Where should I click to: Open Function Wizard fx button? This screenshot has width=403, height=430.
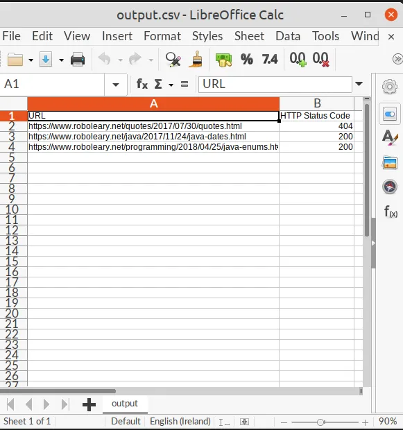142,84
